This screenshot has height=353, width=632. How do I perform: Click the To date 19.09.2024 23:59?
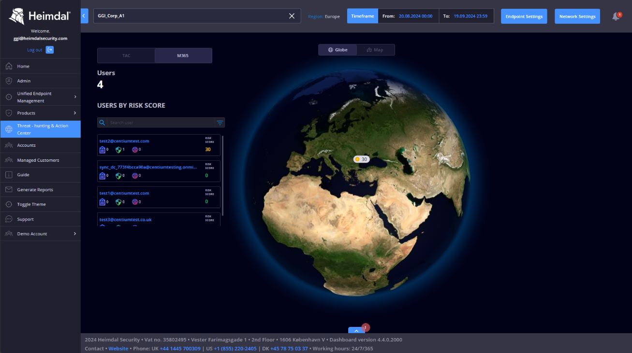[x=470, y=16]
